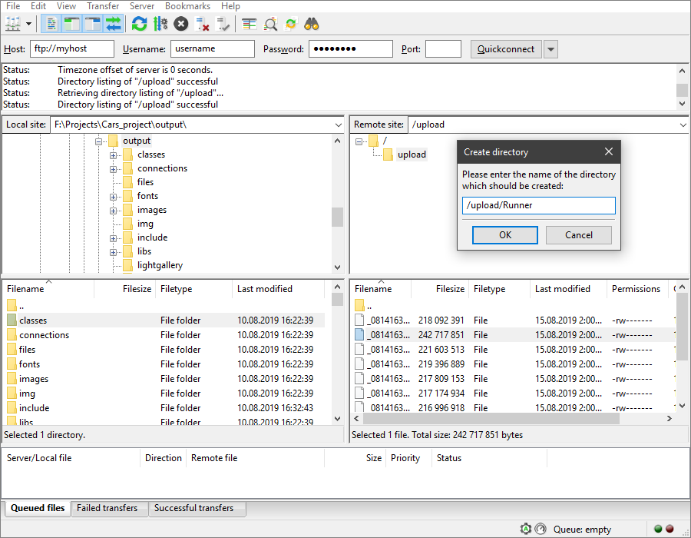
Task: Open the Remote site path dropdown
Action: pos(683,125)
